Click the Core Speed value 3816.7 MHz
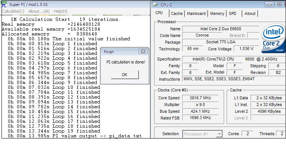Image resolution: width=286 pixels, height=168 pixels. pos(200,98)
